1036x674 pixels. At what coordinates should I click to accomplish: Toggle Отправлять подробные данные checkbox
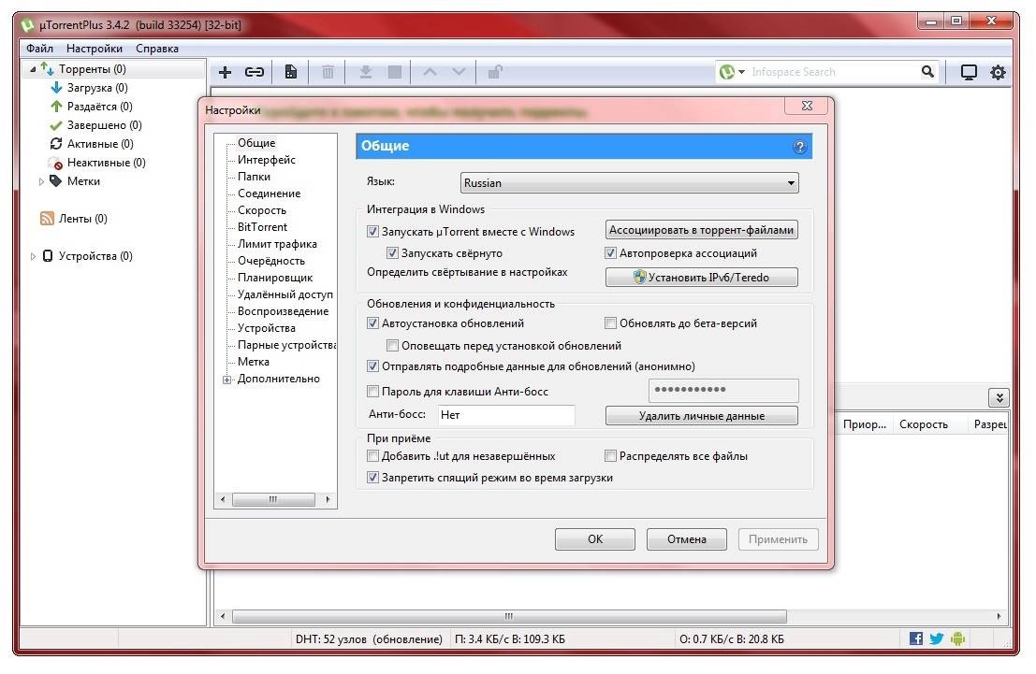click(372, 366)
